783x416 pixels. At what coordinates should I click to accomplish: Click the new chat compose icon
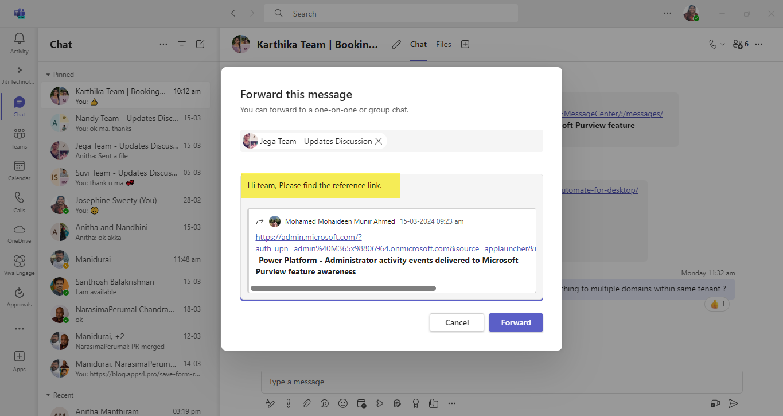[200, 44]
